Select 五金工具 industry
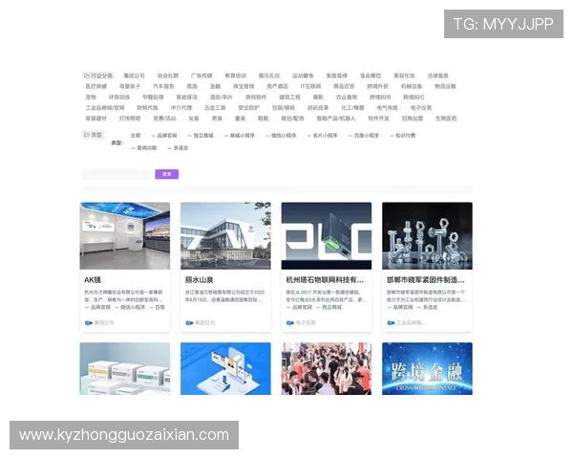Screen dimensions: 573x459 (215, 108)
